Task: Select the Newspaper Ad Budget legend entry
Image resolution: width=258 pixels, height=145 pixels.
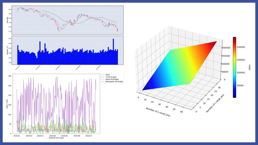Action: [112, 81]
